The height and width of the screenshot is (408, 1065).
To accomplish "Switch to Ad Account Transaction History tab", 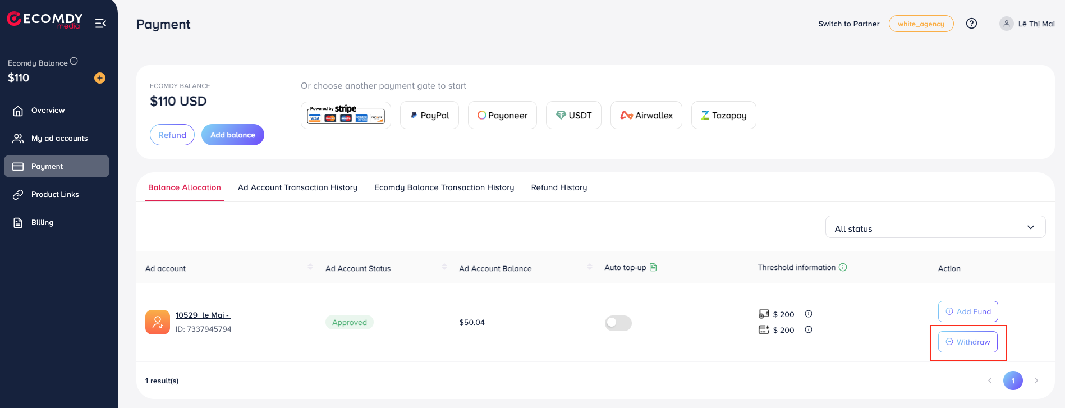I will pyautogui.click(x=297, y=187).
